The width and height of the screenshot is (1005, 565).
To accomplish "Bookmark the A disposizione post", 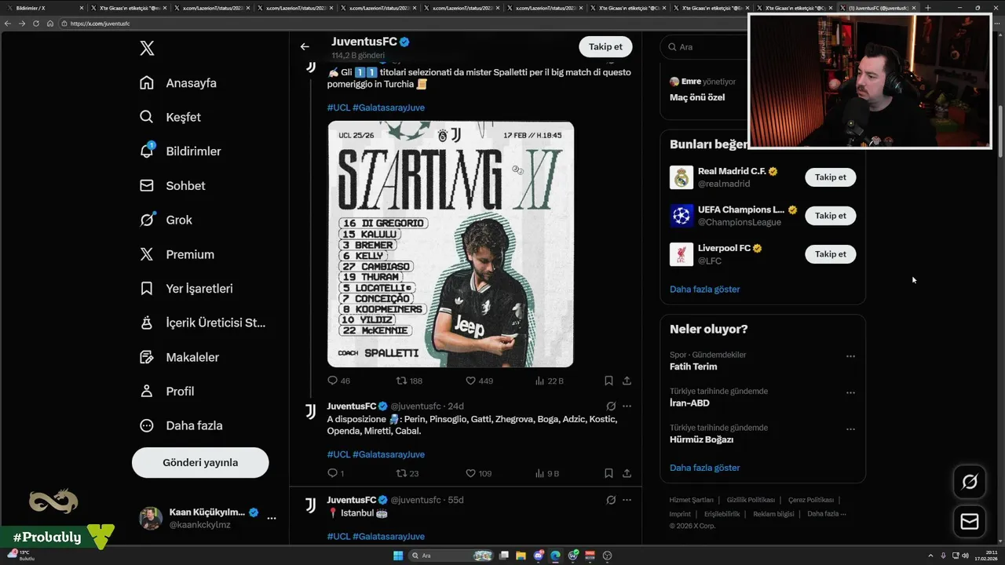I will pyautogui.click(x=608, y=473).
